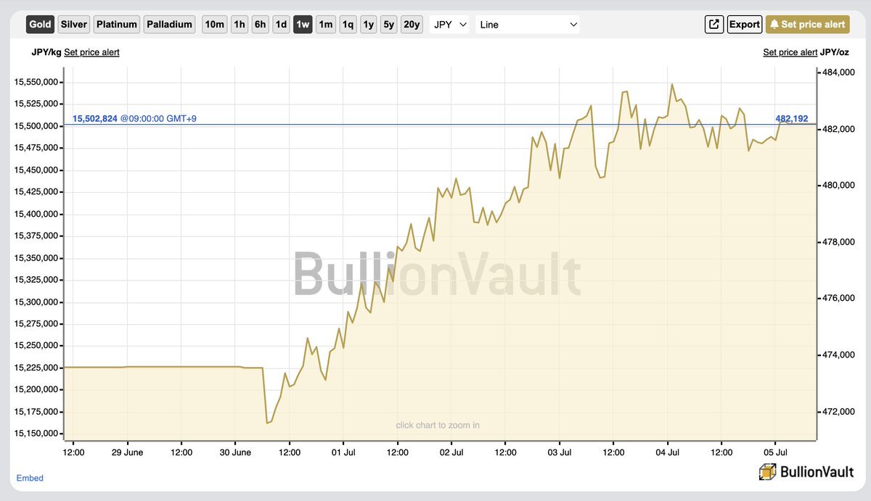Set the chart range to 10m

[x=215, y=24]
